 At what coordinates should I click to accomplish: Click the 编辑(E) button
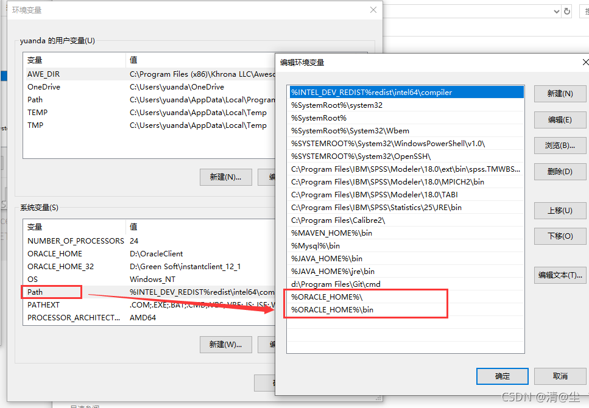(x=560, y=120)
